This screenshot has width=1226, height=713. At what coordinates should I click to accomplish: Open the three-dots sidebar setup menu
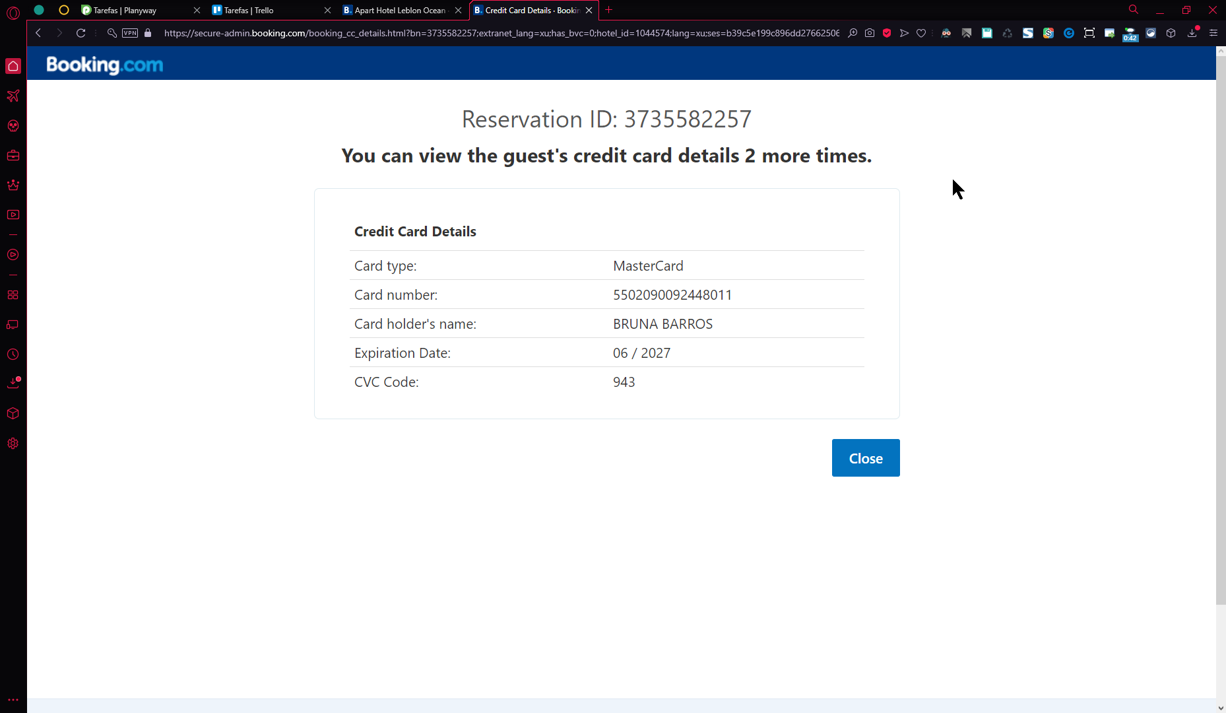point(13,700)
